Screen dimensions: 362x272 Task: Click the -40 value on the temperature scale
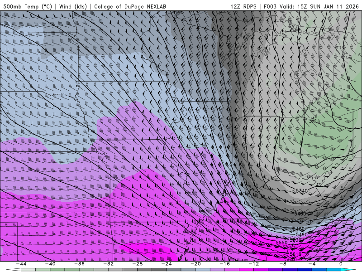(x=50, y=264)
